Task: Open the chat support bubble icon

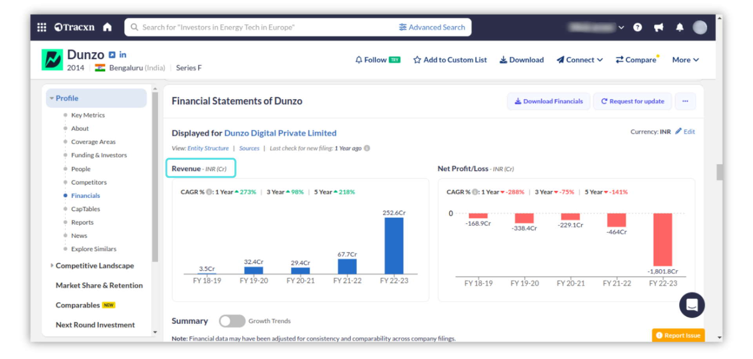Action: coord(691,305)
